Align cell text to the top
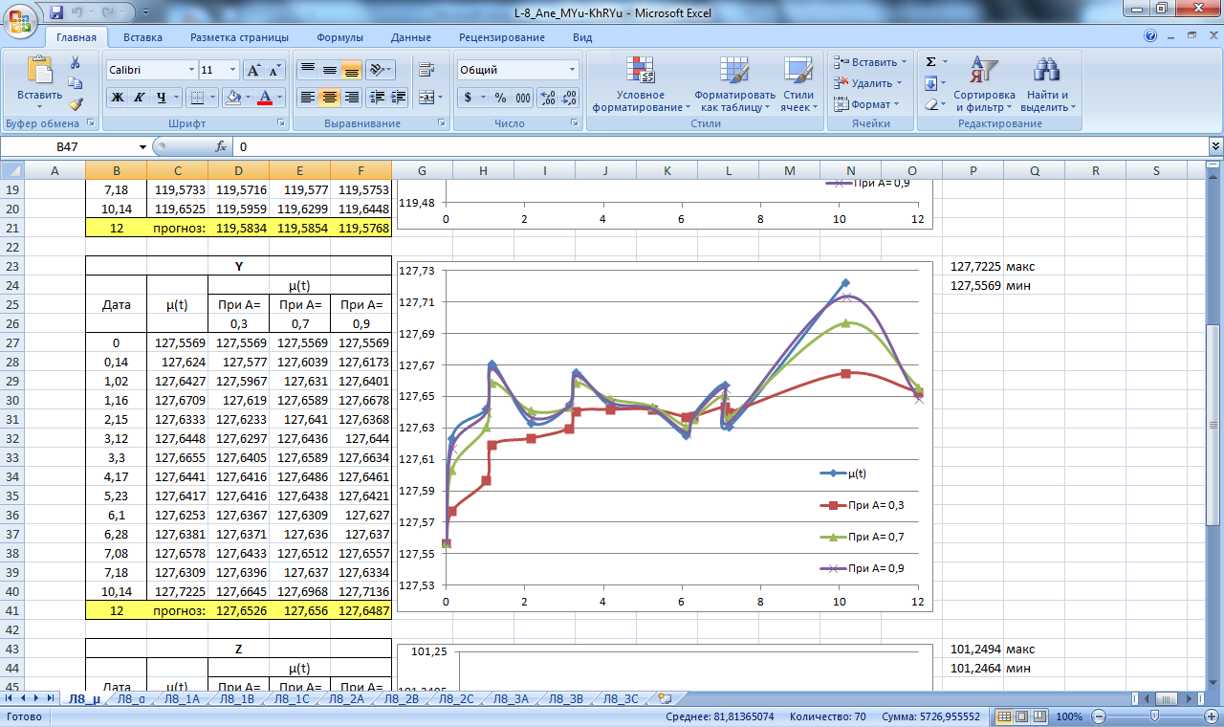Screen dimensions: 1224x727 point(307,70)
